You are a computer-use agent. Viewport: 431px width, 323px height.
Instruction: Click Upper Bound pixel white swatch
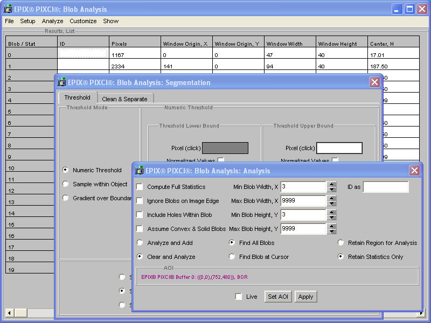pyautogui.click(x=339, y=148)
